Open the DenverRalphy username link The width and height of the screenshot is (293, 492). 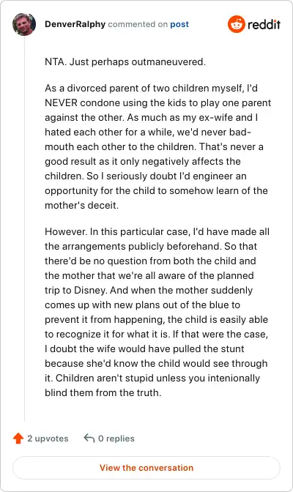pos(75,24)
